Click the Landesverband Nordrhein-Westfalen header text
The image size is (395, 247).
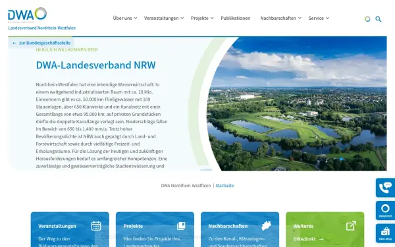click(42, 28)
